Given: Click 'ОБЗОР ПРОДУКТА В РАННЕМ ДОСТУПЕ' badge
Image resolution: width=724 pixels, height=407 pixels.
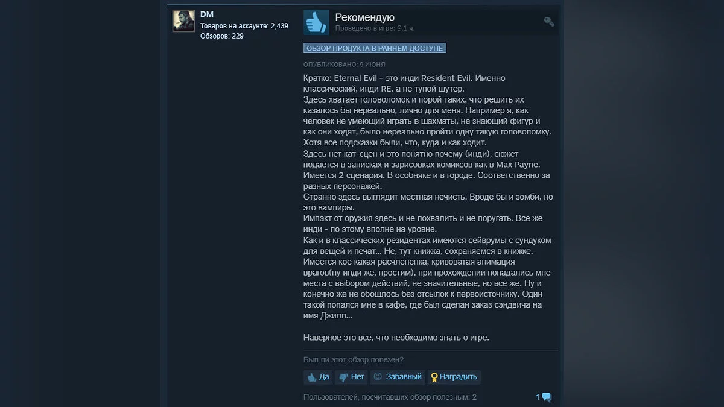Looking at the screenshot, I should click(375, 48).
